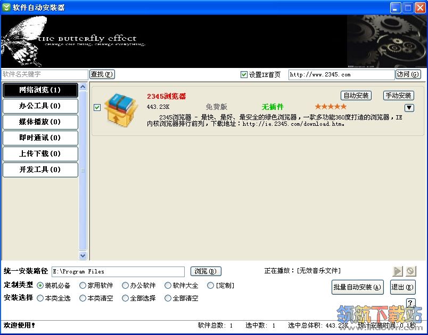
Task: Open the 上传下载 (0) category
Action: (x=40, y=154)
